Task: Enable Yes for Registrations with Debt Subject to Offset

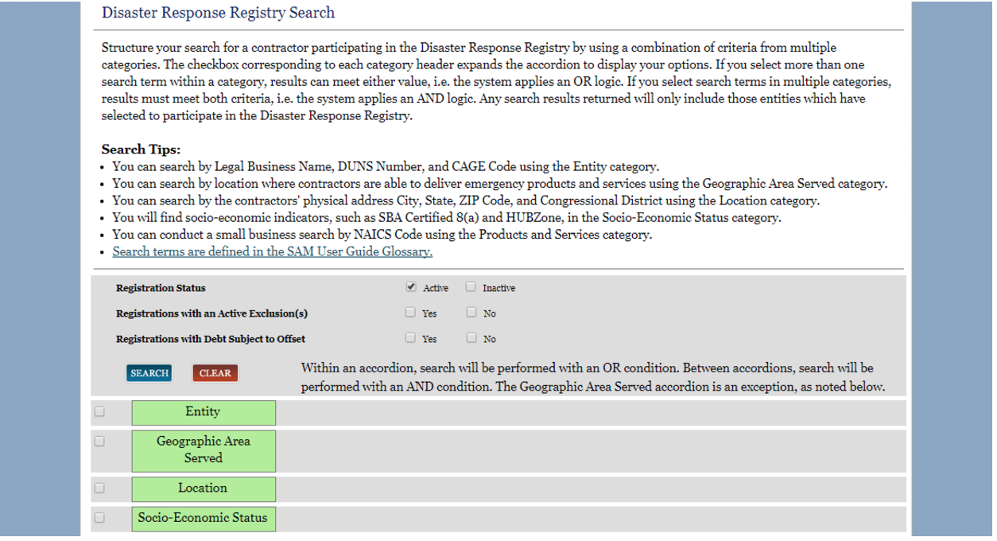Action: pos(410,337)
